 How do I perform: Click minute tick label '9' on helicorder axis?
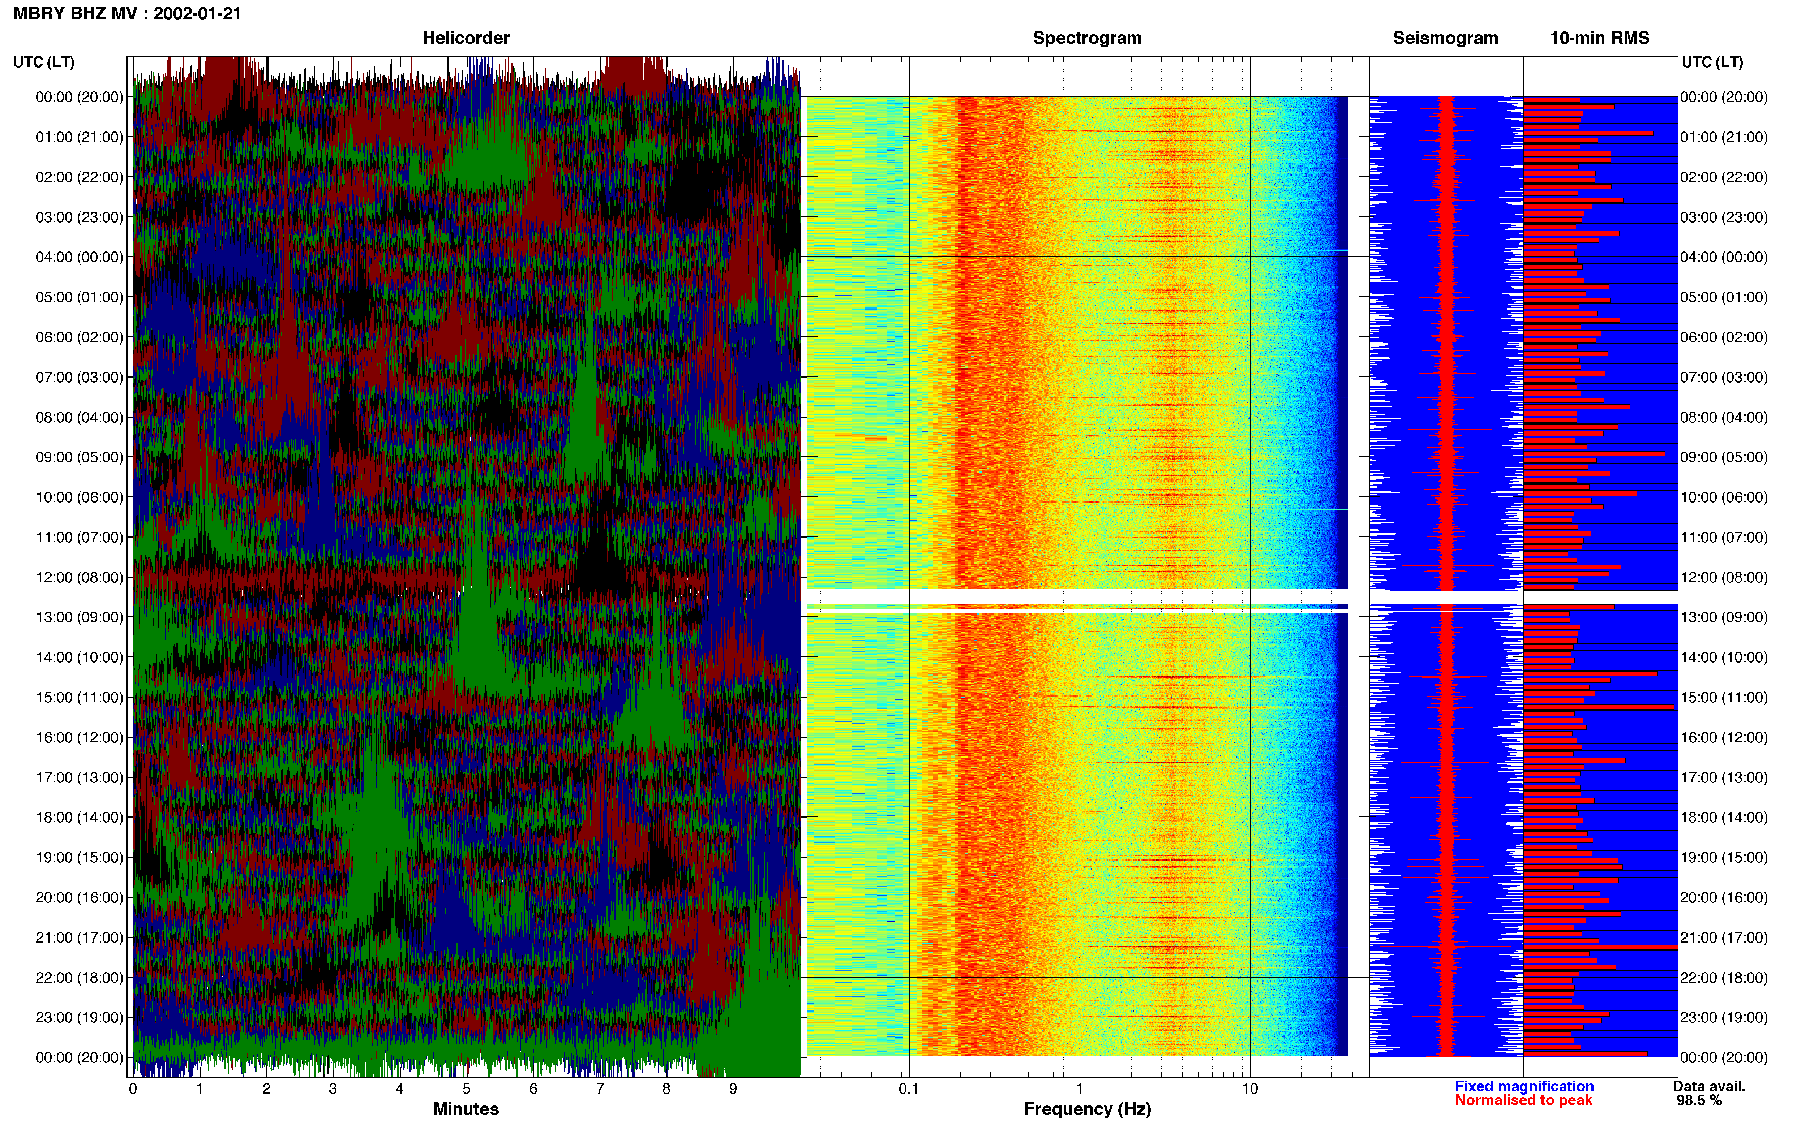point(733,1089)
